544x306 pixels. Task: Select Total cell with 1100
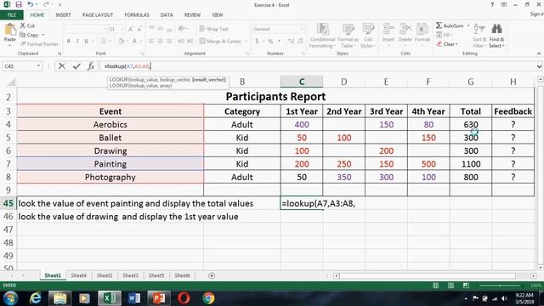[x=470, y=164]
